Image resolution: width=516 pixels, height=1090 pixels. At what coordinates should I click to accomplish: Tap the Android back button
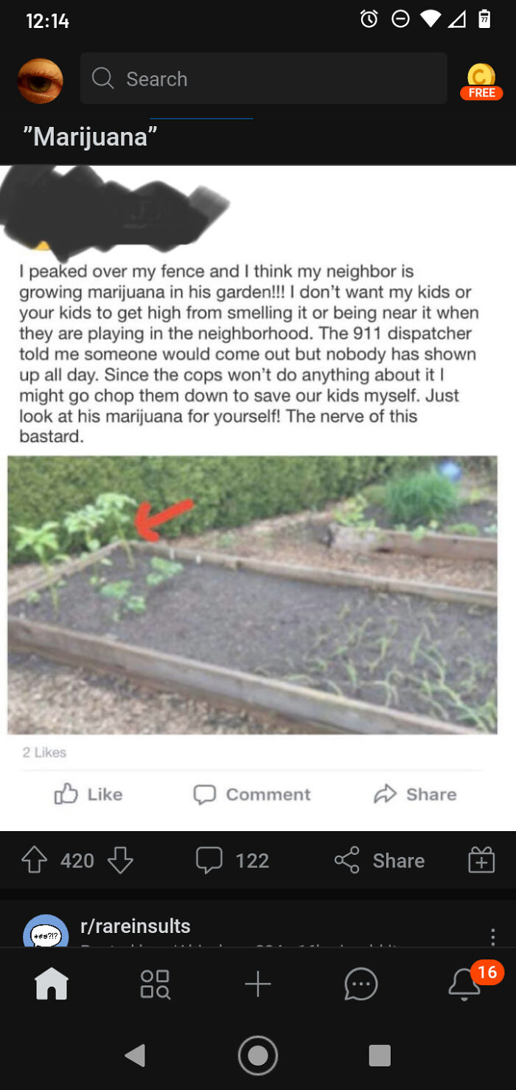click(136, 1055)
